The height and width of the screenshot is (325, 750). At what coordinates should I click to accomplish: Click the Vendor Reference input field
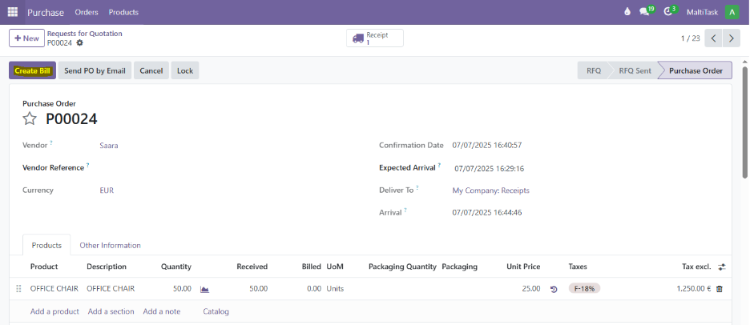[x=224, y=168]
